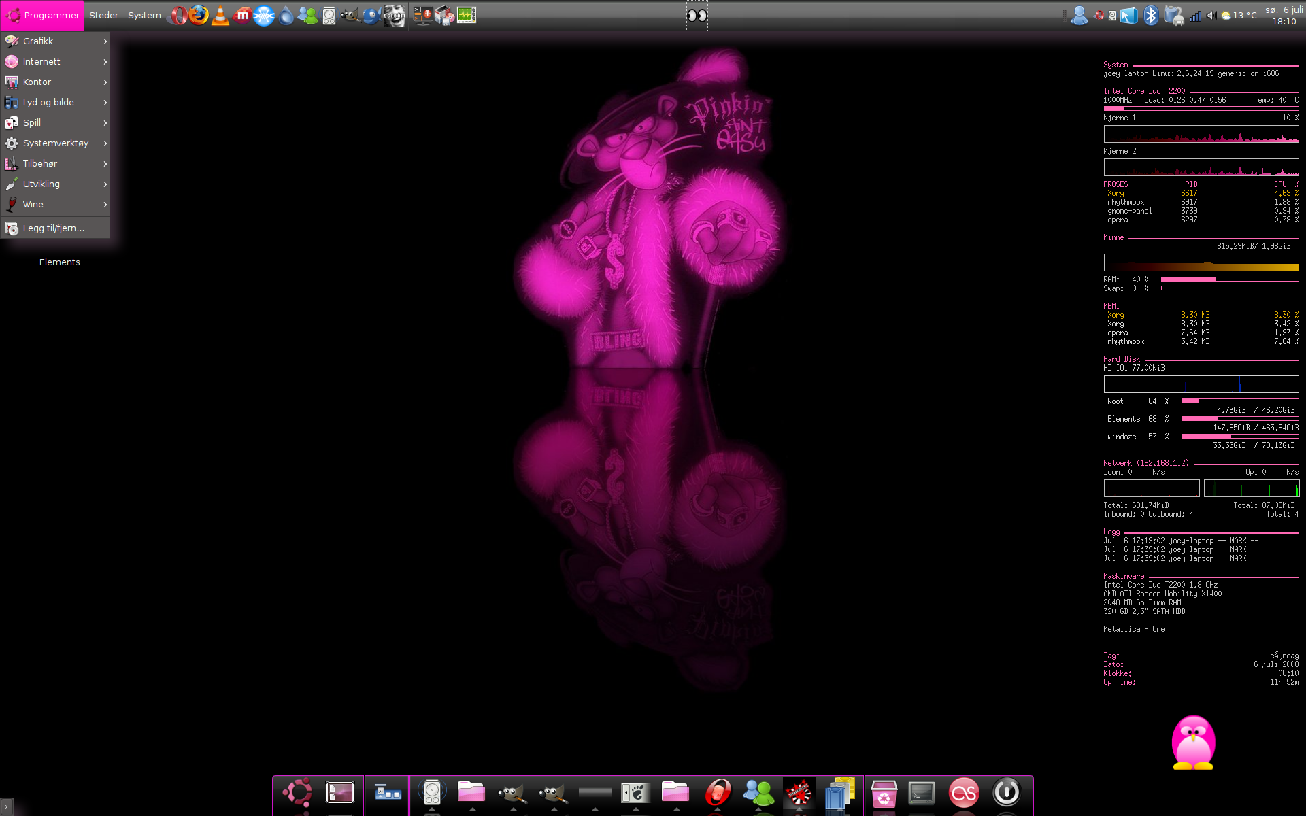Image resolution: width=1306 pixels, height=816 pixels.
Task: Open the system monitor icon
Action: [467, 15]
